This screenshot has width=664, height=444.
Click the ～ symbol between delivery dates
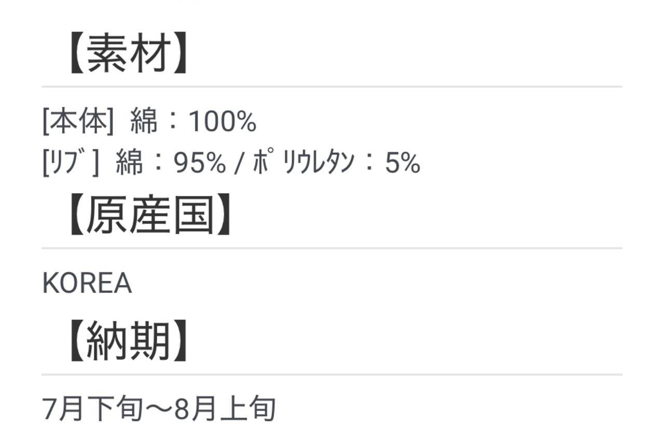159,410
